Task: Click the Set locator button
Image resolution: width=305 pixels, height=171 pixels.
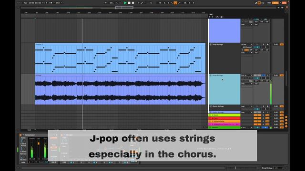Action: tap(211, 15)
